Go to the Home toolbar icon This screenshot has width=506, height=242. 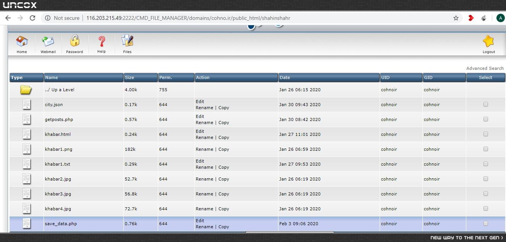[x=22, y=41]
